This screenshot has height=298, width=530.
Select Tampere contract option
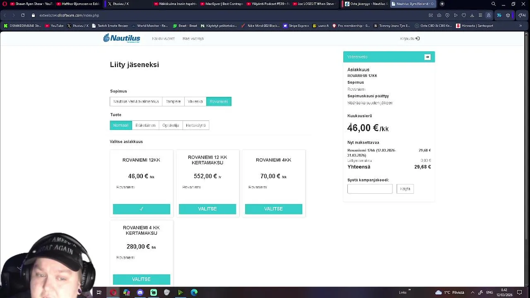pos(173,101)
